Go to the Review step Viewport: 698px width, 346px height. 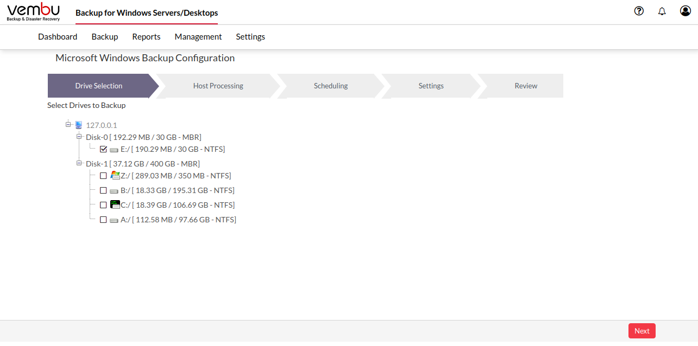point(526,86)
